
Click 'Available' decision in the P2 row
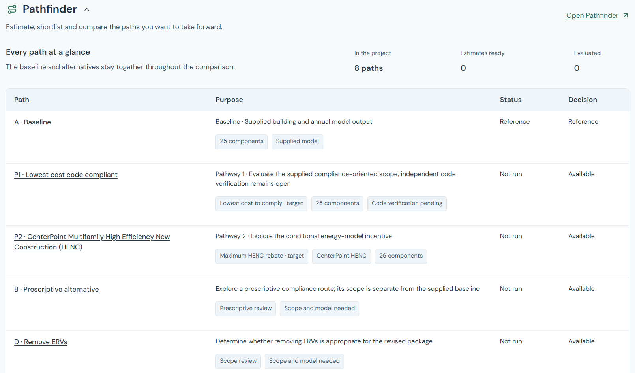click(x=582, y=236)
